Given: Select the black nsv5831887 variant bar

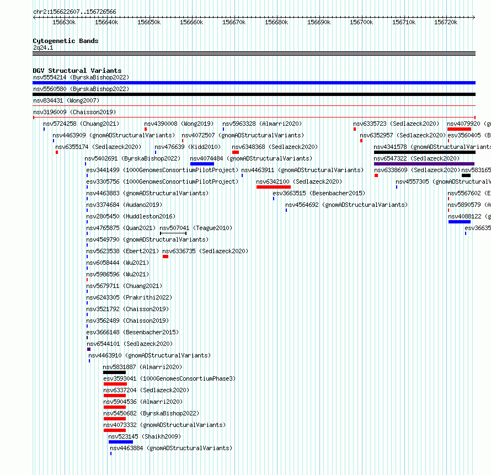Looking at the screenshot, I should [114, 372].
